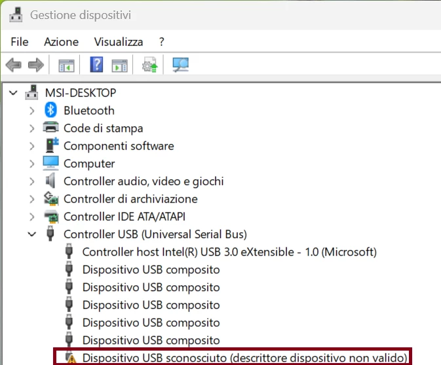Image resolution: width=441 pixels, height=365 pixels.
Task: Click the warning icon of unknown USB device
Action: tap(71, 357)
